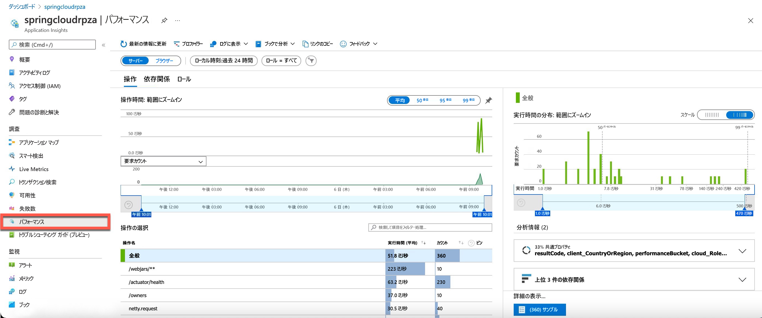Switch to the ロール tab
Screen dimensions: 762x318
pyautogui.click(x=184, y=79)
